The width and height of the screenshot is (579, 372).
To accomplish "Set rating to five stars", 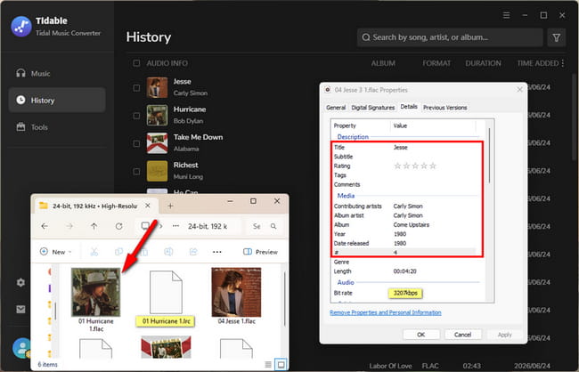I will pyautogui.click(x=433, y=166).
